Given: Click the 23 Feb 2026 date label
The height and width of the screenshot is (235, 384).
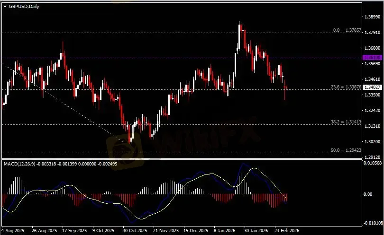Looking at the screenshot, I should (x=287, y=231).
